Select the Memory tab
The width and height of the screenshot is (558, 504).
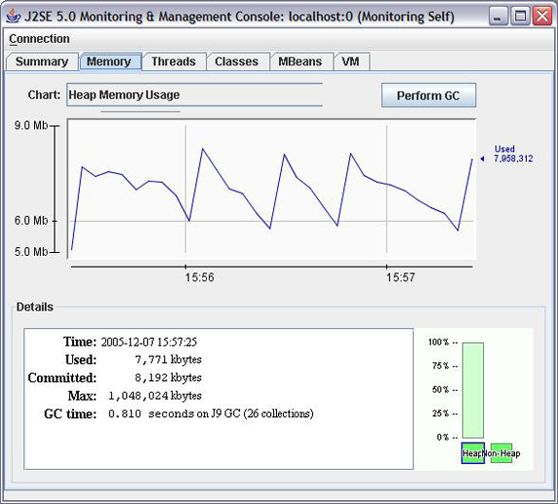pyautogui.click(x=110, y=62)
